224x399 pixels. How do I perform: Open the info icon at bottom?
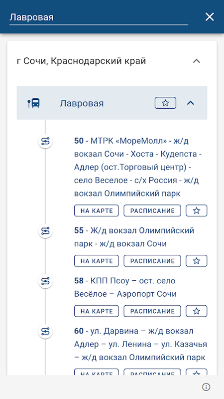pyautogui.click(x=206, y=387)
